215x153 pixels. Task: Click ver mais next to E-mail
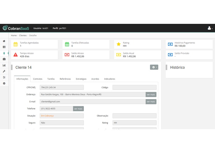coord(151,102)
